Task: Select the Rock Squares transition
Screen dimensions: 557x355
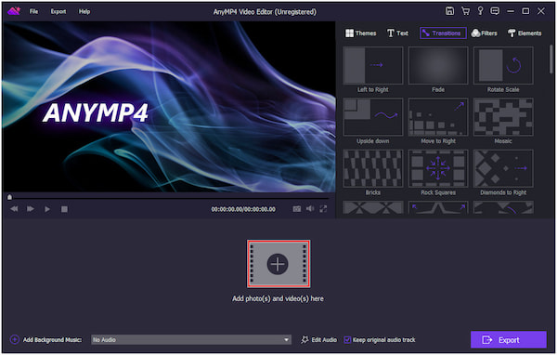Action: (x=438, y=168)
